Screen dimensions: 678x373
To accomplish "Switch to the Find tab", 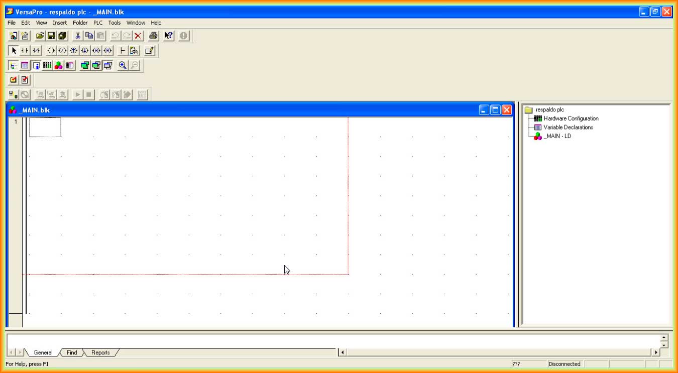I will pyautogui.click(x=72, y=352).
